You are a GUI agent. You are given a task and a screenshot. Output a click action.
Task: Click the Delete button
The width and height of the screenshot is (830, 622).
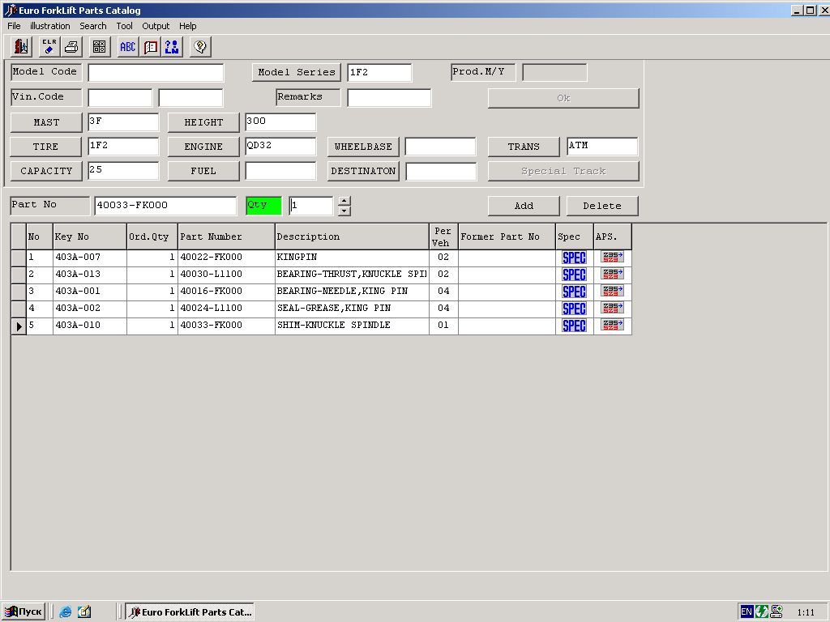[x=602, y=206]
